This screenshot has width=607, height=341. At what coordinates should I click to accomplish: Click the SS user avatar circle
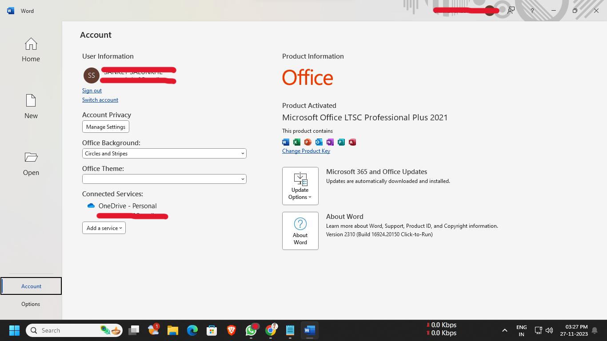(x=91, y=75)
